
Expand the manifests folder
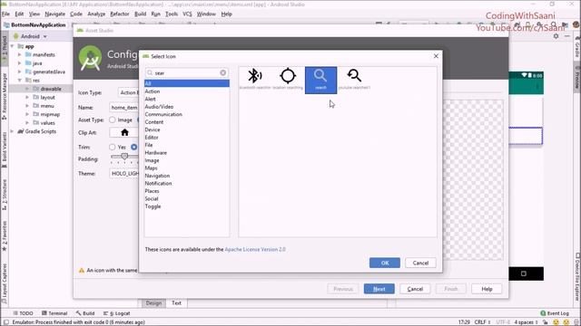pos(20,54)
